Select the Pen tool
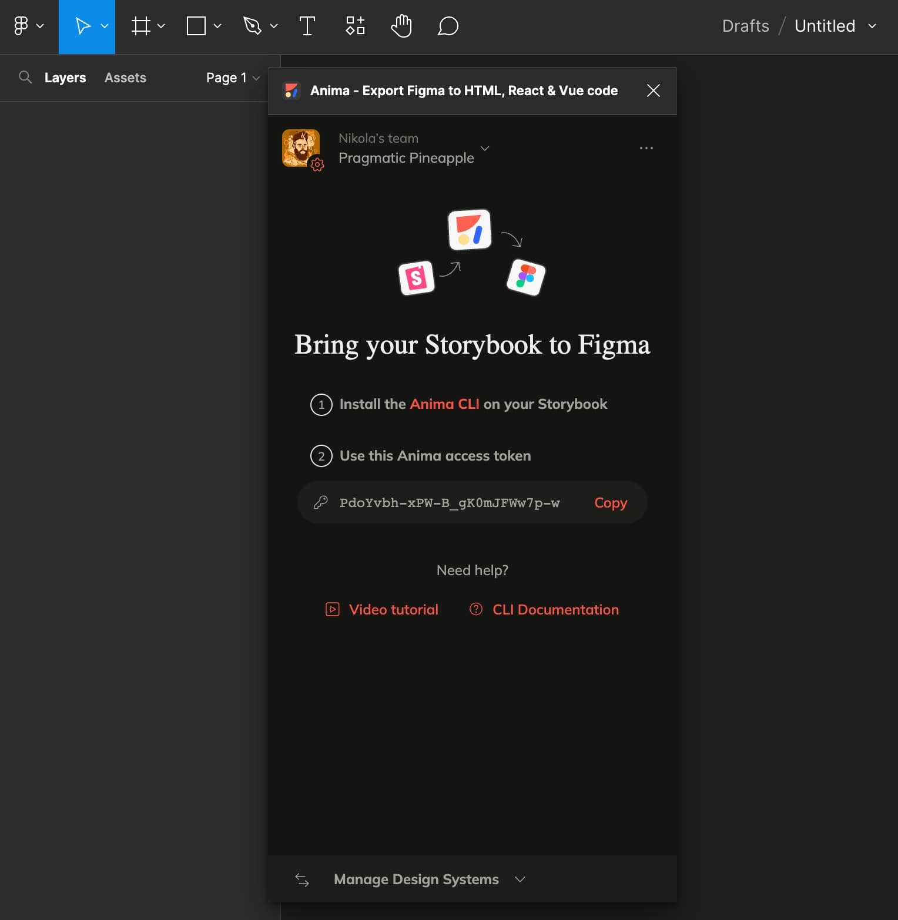Screen dimensions: 898x920 click(252, 26)
